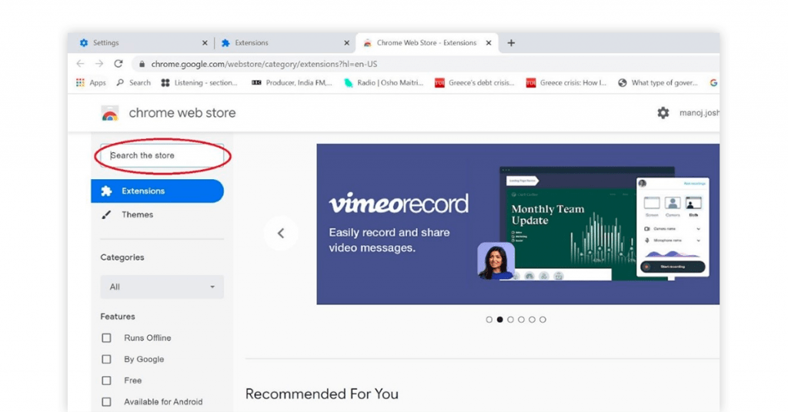Open the vimeo record banner
This screenshot has width=788, height=412.
(518, 224)
